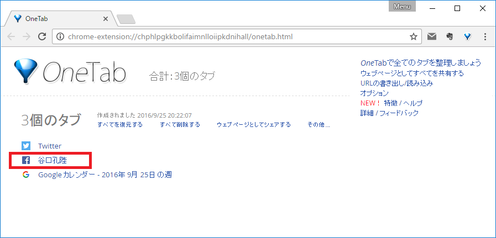Open the Evernote elephant extension
Viewport: 496px width, 238px height.
(450, 37)
